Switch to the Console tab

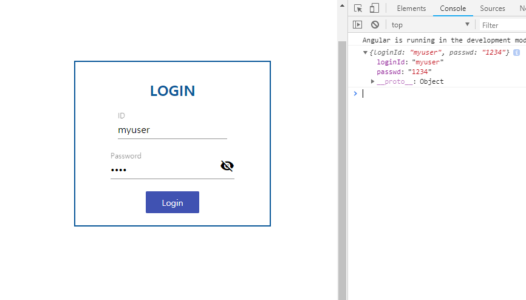pyautogui.click(x=453, y=9)
